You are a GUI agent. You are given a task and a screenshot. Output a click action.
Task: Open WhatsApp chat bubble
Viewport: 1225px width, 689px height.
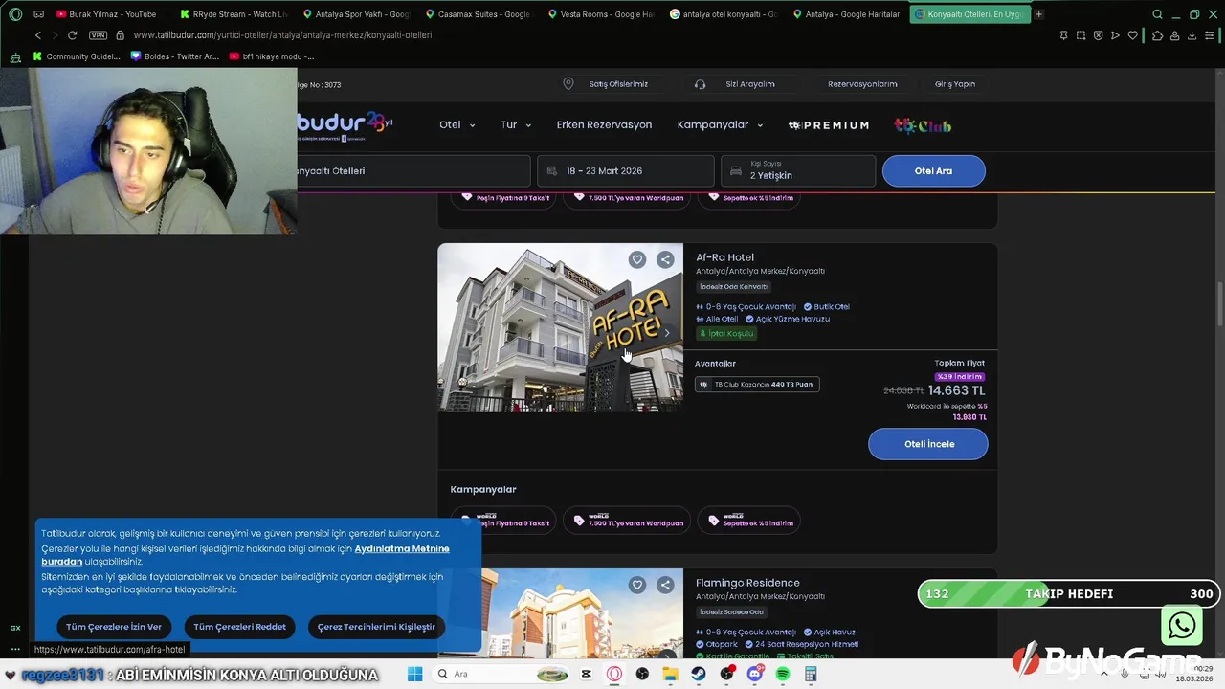point(1182,627)
